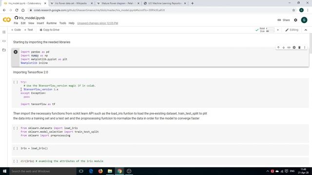Go to browser home page
The image size is (312, 175).
[x=23, y=10]
